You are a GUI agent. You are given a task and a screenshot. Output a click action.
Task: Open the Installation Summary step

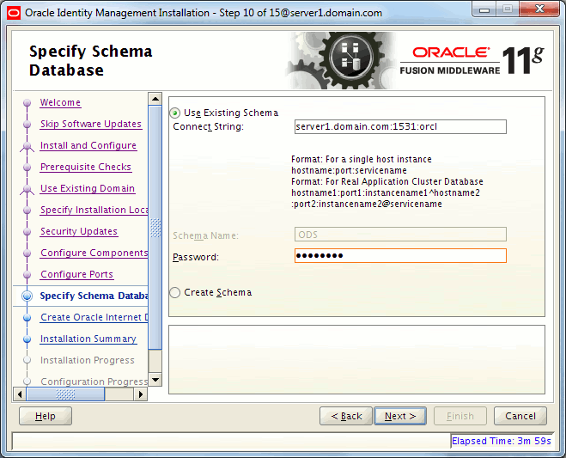point(88,339)
